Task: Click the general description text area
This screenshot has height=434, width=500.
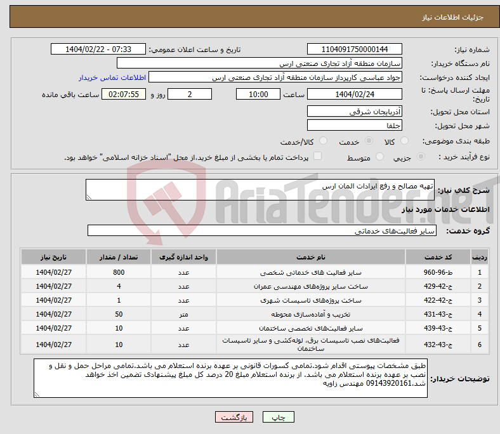Action: point(260,190)
